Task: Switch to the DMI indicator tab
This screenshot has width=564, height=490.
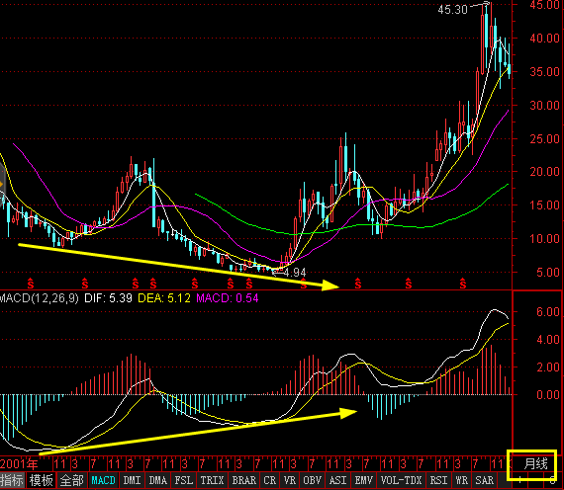Action: [132, 480]
